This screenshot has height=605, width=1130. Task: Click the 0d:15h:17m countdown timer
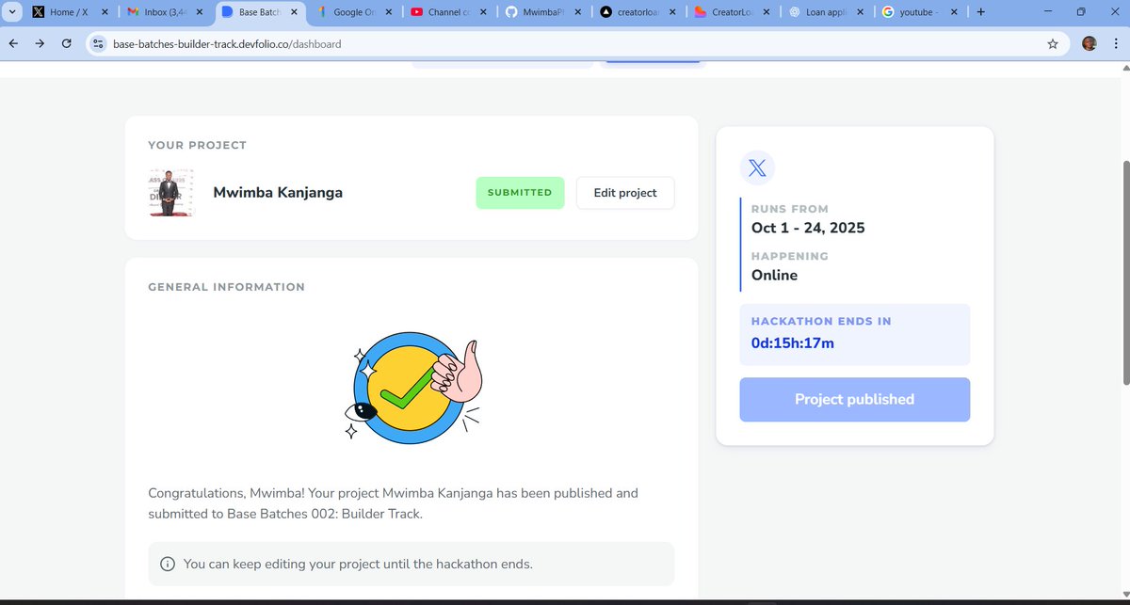(793, 342)
